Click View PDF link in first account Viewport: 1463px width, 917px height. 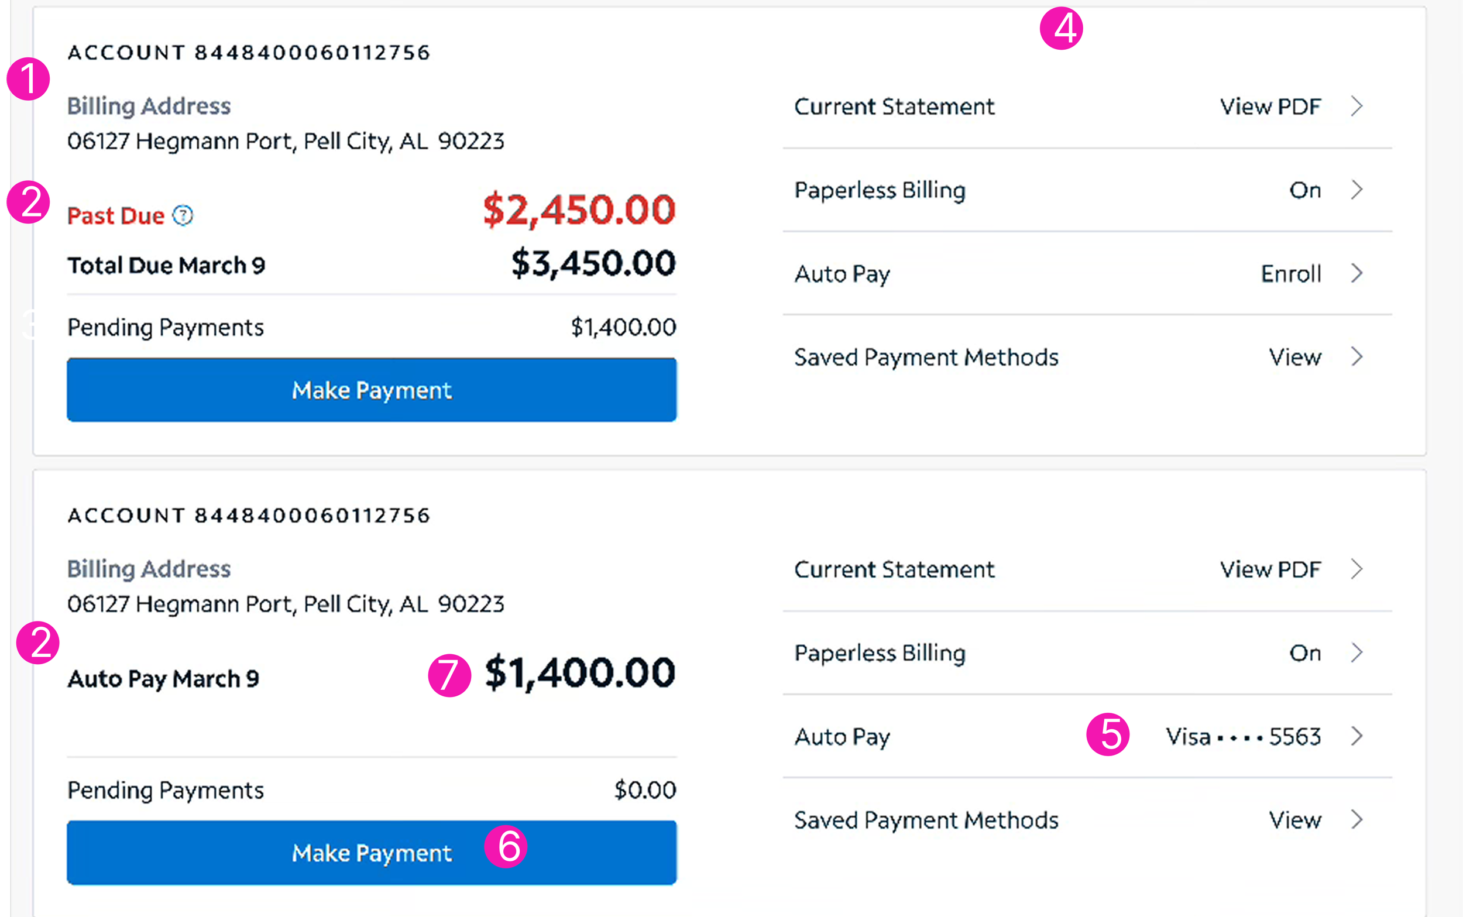(1270, 107)
